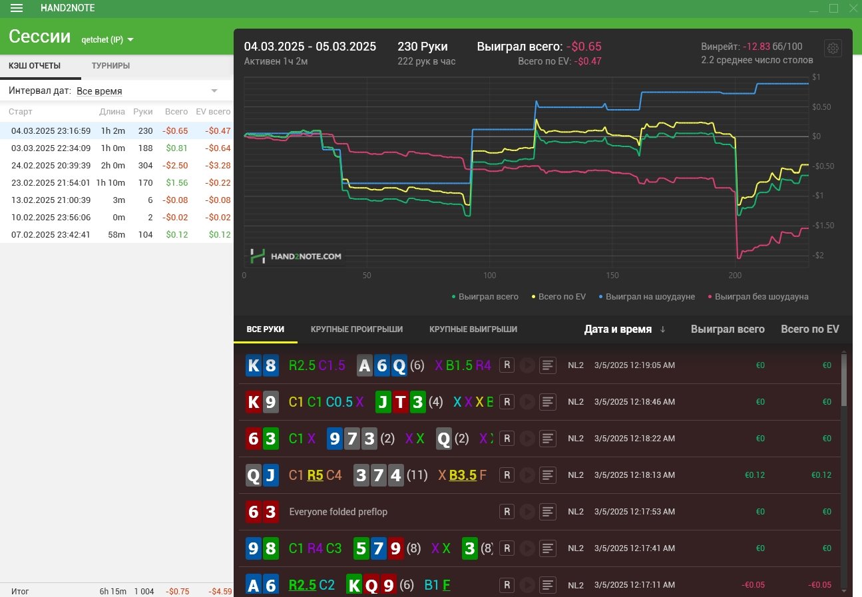Click the play button for K9 hand
The image size is (862, 597).
[527, 402]
